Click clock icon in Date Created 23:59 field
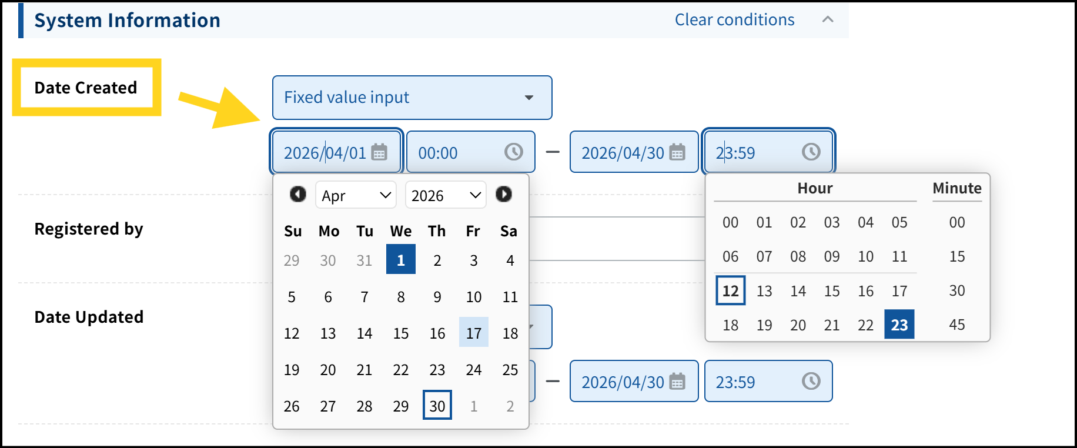 (x=811, y=152)
